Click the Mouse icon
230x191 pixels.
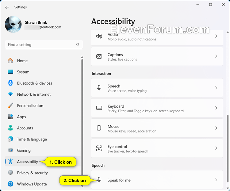click(x=99, y=128)
